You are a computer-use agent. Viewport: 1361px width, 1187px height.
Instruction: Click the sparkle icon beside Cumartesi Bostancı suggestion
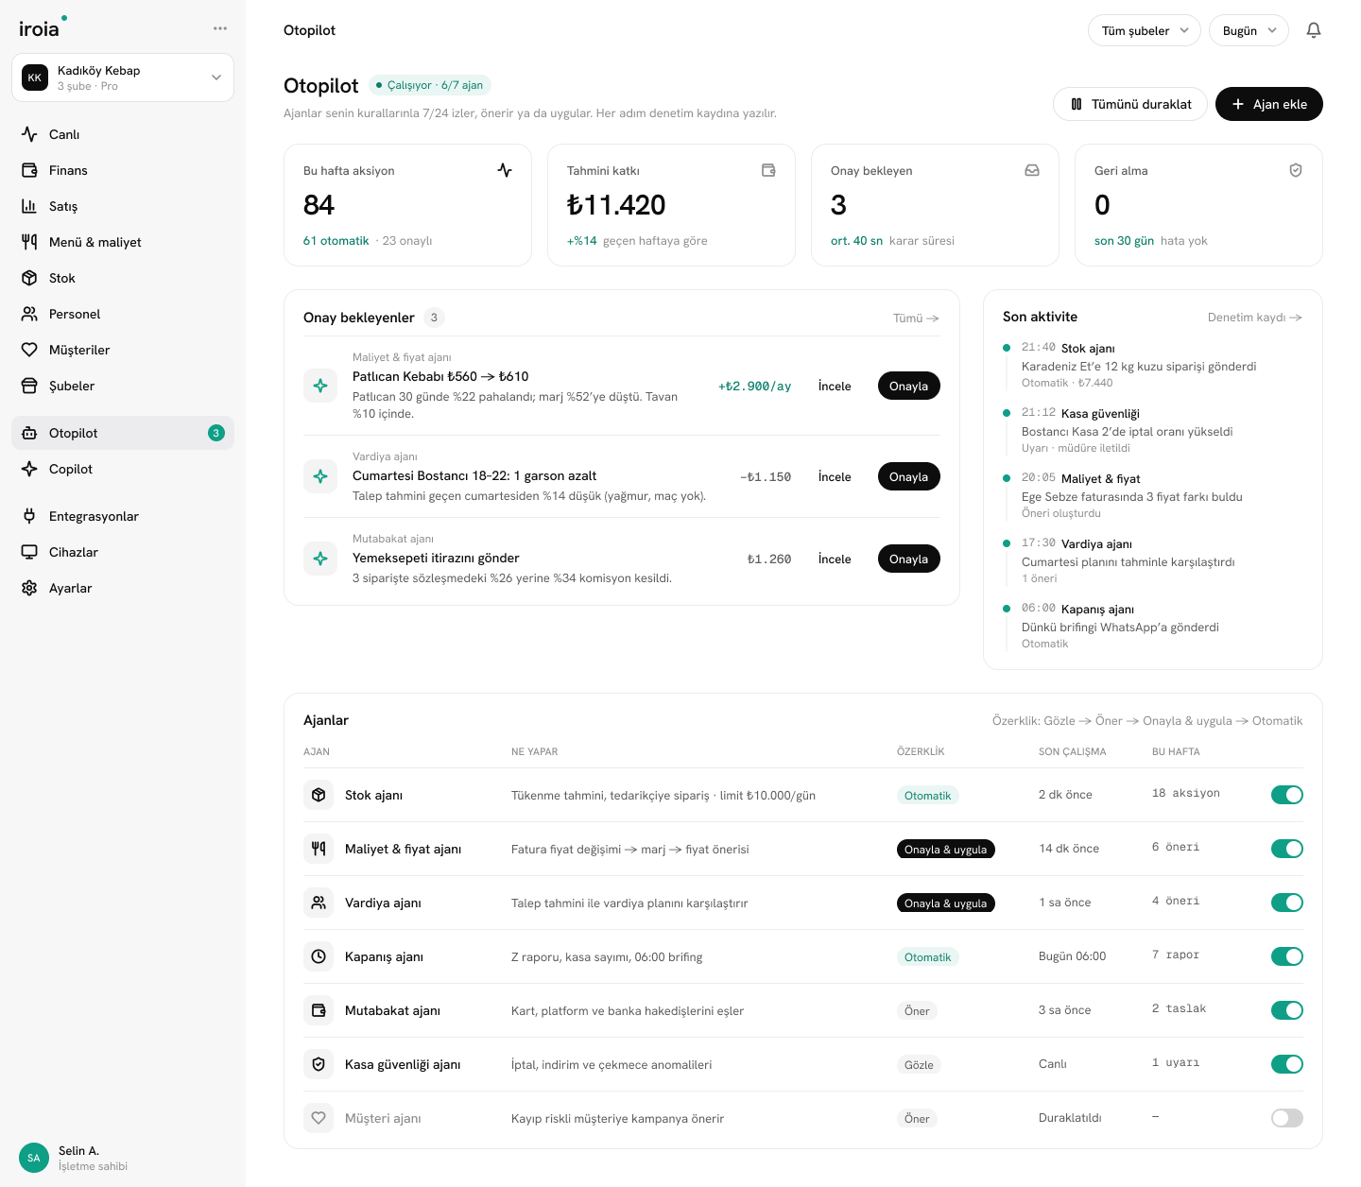click(x=320, y=476)
